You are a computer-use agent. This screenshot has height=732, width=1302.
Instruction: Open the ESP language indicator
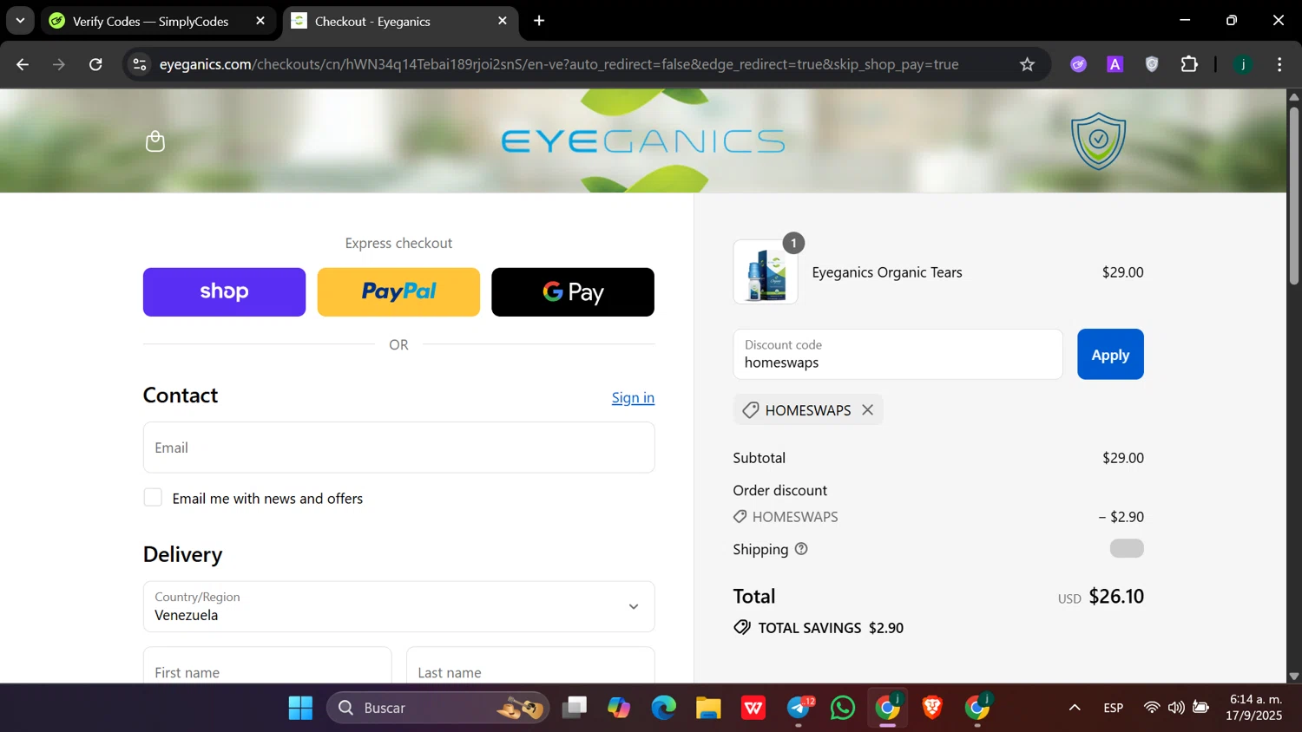[1114, 708]
